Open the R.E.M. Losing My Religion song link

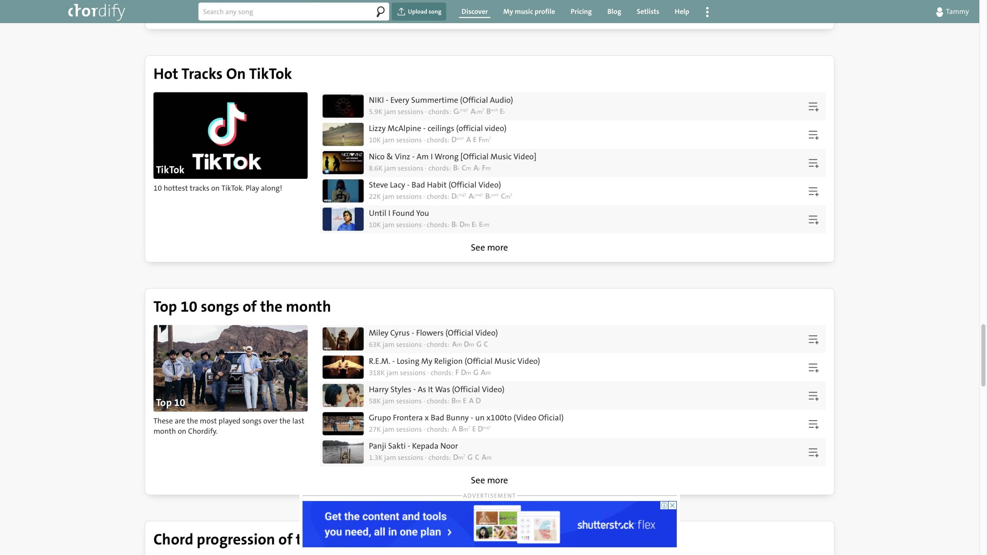(454, 361)
